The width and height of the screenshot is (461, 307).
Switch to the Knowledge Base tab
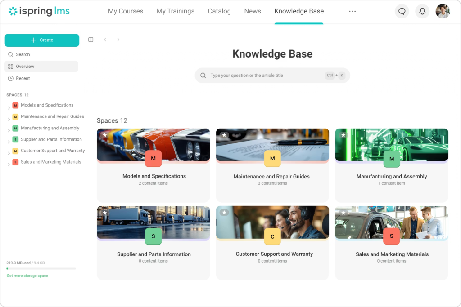pos(299,11)
